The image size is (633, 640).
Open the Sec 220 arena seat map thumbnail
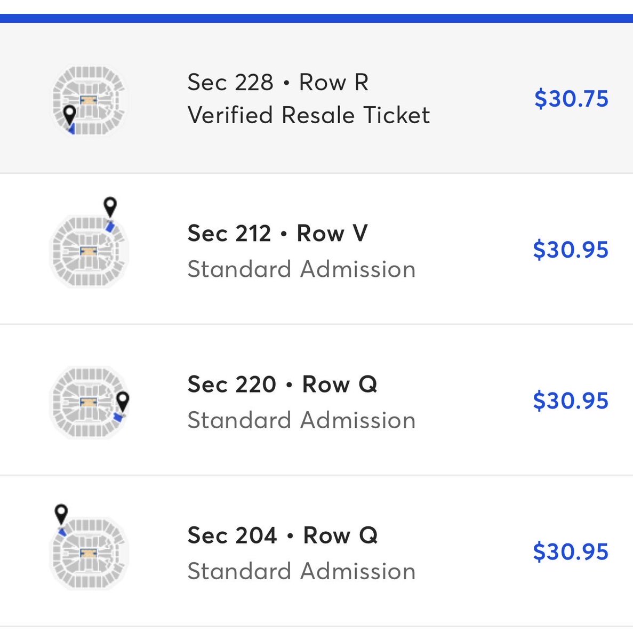click(88, 403)
